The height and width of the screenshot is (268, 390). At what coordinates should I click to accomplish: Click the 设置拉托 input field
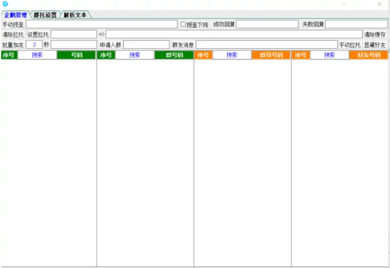74,35
